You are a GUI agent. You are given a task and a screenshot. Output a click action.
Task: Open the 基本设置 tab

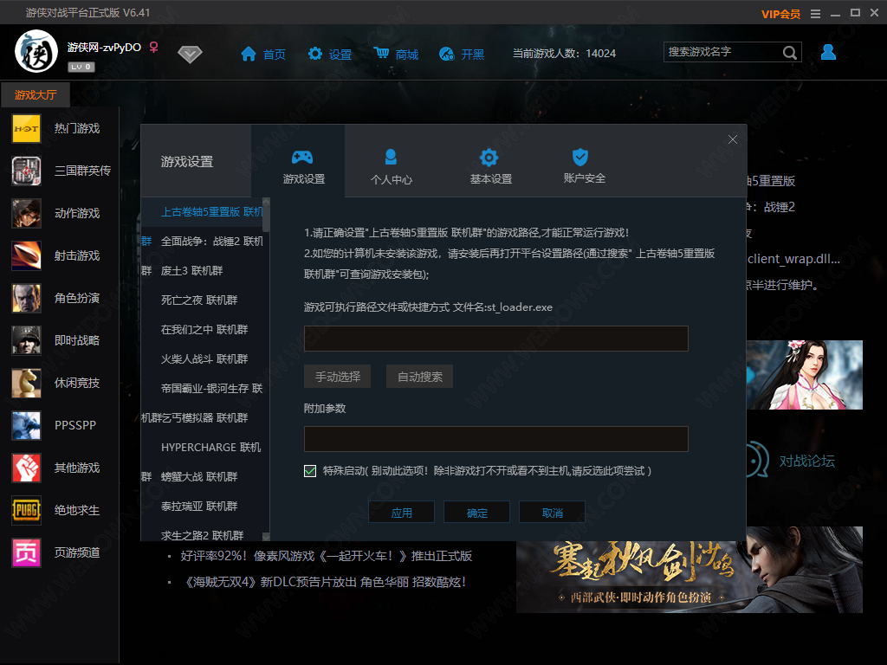[490, 167]
